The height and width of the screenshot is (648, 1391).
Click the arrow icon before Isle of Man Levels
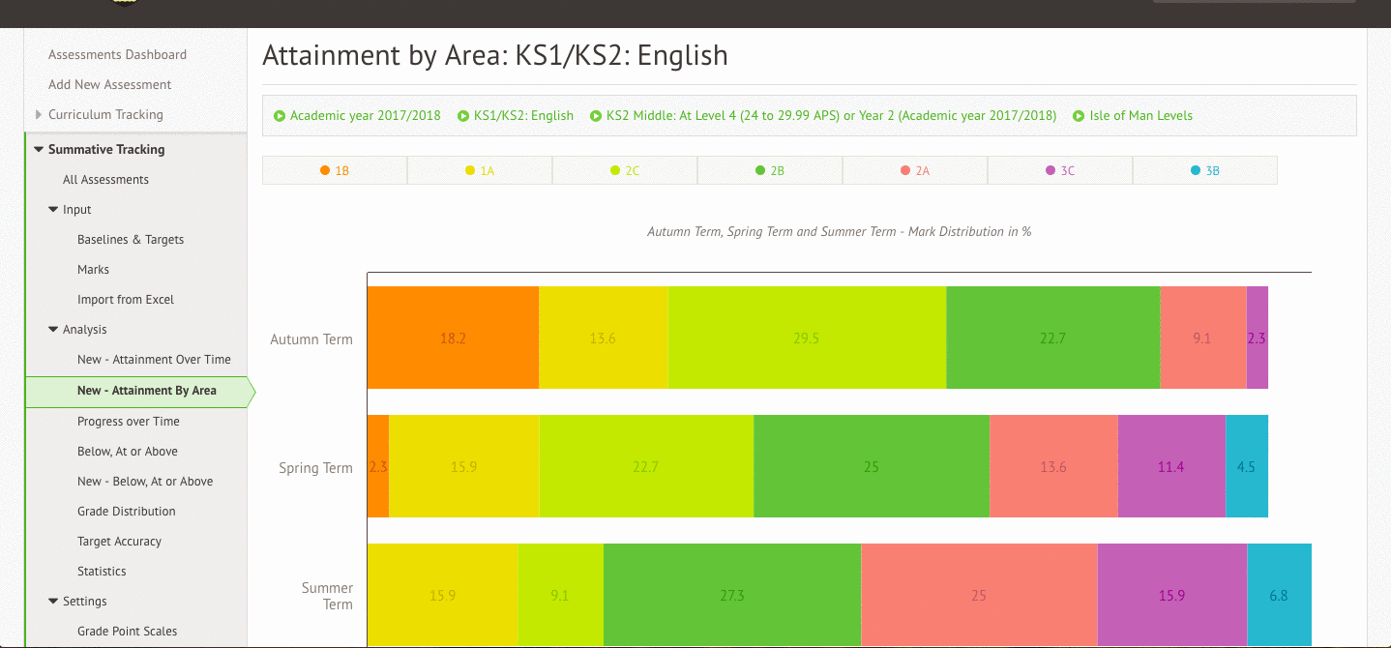point(1079,116)
